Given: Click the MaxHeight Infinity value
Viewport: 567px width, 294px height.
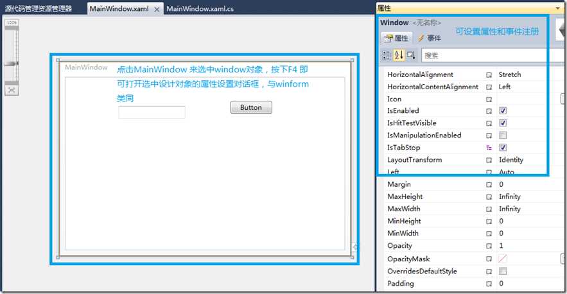Looking at the screenshot, I should point(509,196).
